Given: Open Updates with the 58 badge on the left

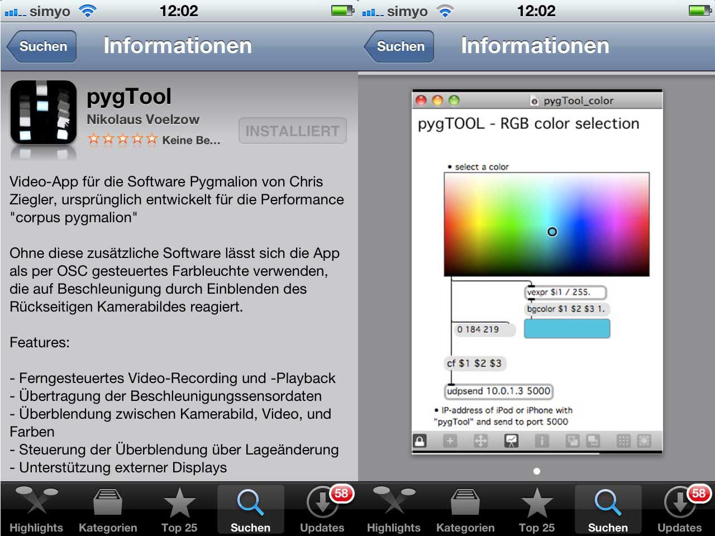Looking at the screenshot, I should pos(322,509).
